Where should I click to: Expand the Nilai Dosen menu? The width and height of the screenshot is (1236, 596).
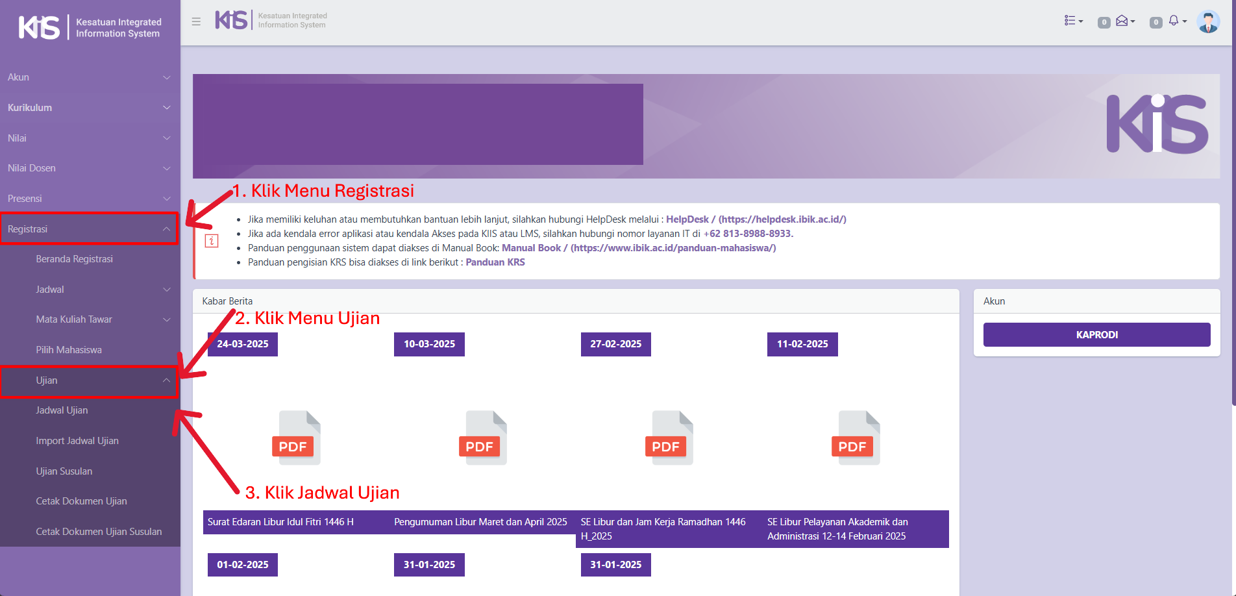(x=89, y=168)
